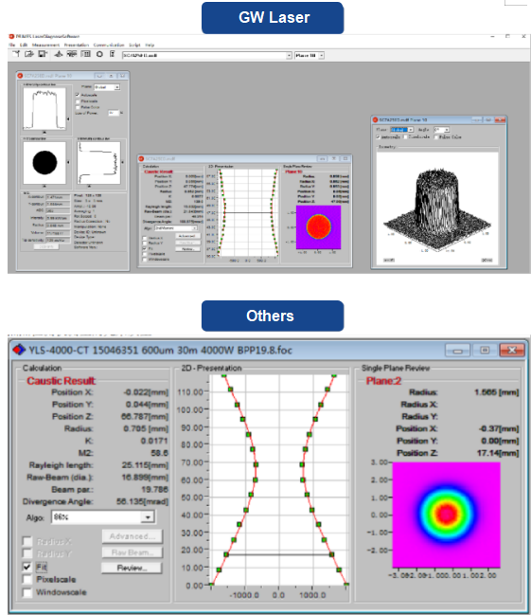531x615 pixels.
Task: Enable the Windowscale checkbox
Action: 27,592
